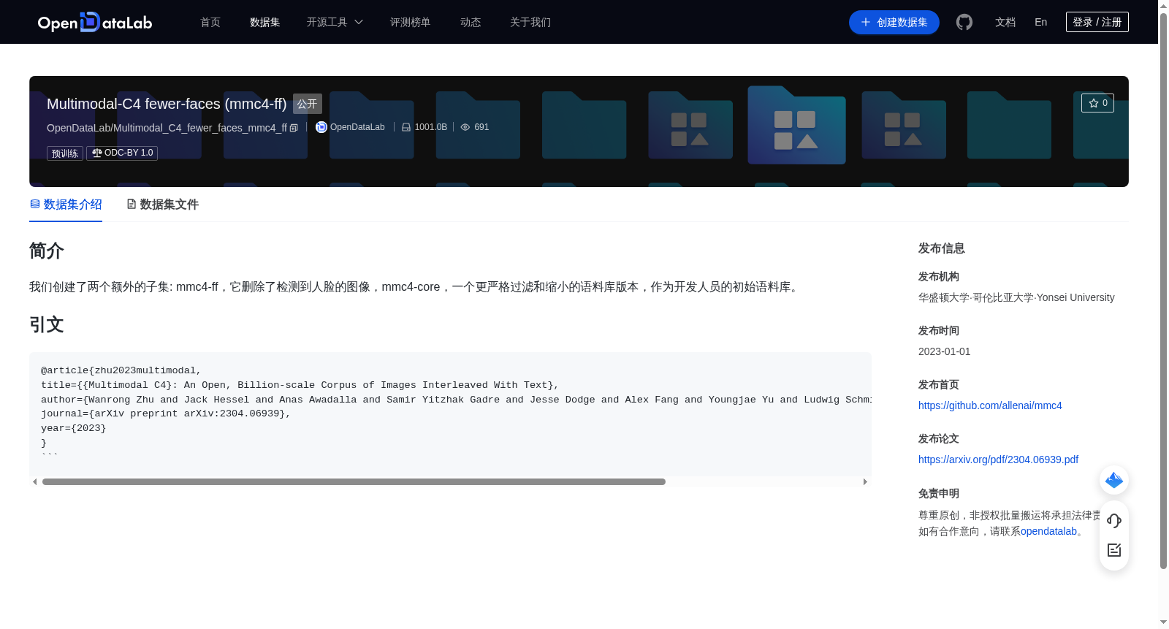1169x629 pixels.
Task: Click the OpenDataLab/Multimodal_C4_fewer_faces_mmc4_ff path text
Action: coord(167,128)
